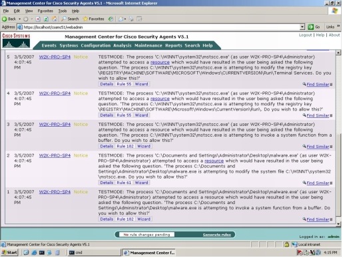This screenshot has height=258, width=343.
Task: Open Details for event 3
Action: (107, 146)
